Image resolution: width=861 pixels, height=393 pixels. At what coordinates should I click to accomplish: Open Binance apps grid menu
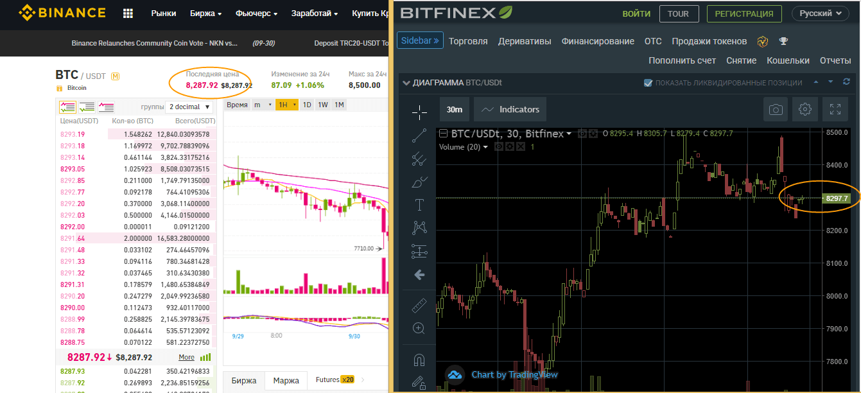[128, 13]
